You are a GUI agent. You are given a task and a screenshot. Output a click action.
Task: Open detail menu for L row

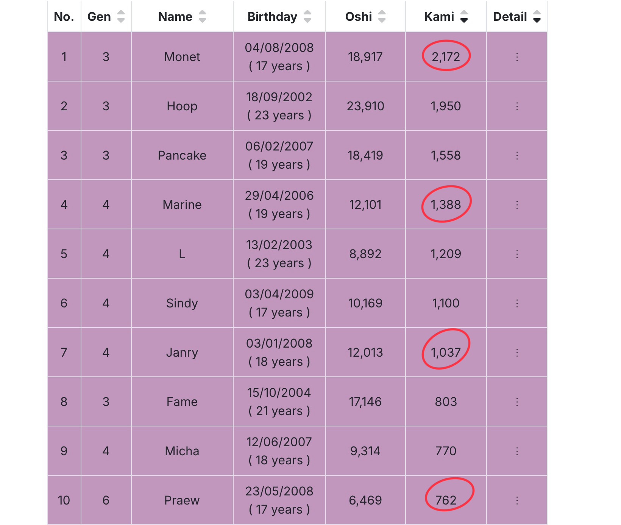pos(517,254)
